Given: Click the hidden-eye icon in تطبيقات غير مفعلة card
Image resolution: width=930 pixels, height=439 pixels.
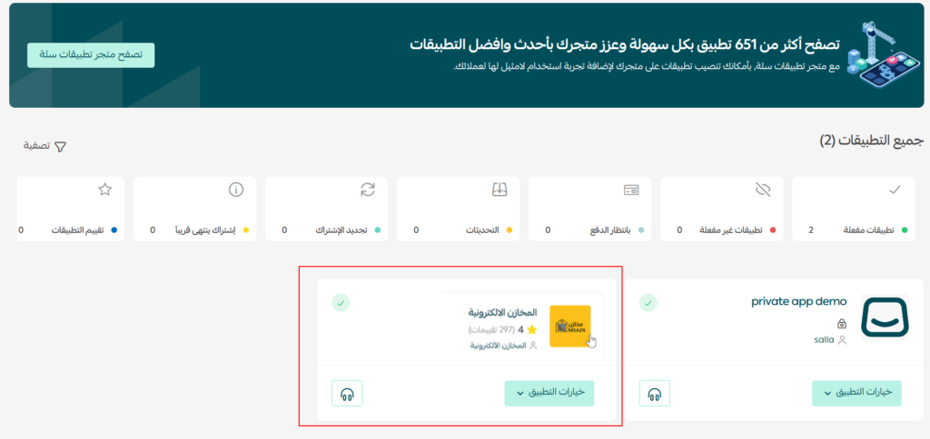Looking at the screenshot, I should point(762,190).
